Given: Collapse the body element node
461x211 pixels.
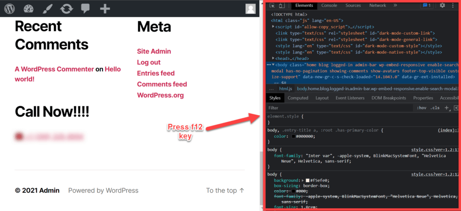Looking at the screenshot, I should pyautogui.click(x=273, y=64).
